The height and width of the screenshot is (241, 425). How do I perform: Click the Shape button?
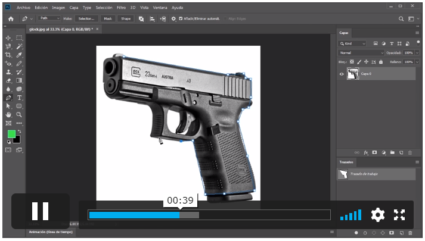[126, 18]
